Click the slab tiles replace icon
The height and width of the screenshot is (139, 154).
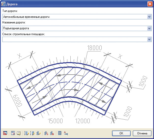click(x=46, y=133)
